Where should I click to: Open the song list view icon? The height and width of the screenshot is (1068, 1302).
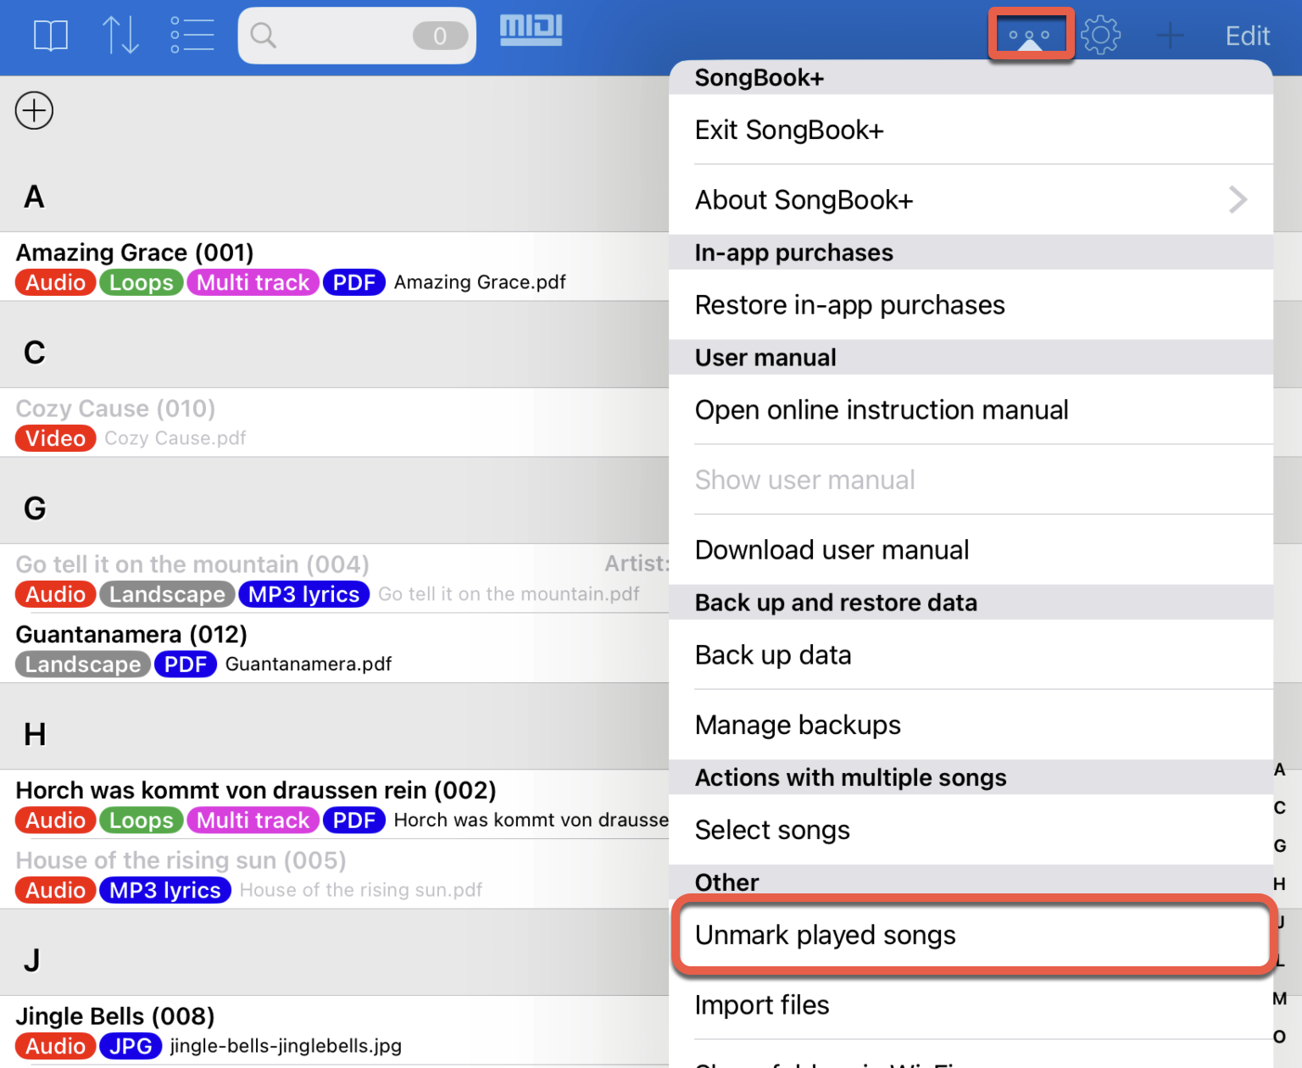pos(192,36)
